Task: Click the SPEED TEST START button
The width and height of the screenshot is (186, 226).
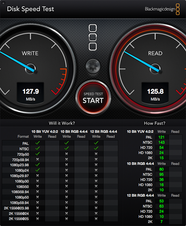Action: coord(93,97)
